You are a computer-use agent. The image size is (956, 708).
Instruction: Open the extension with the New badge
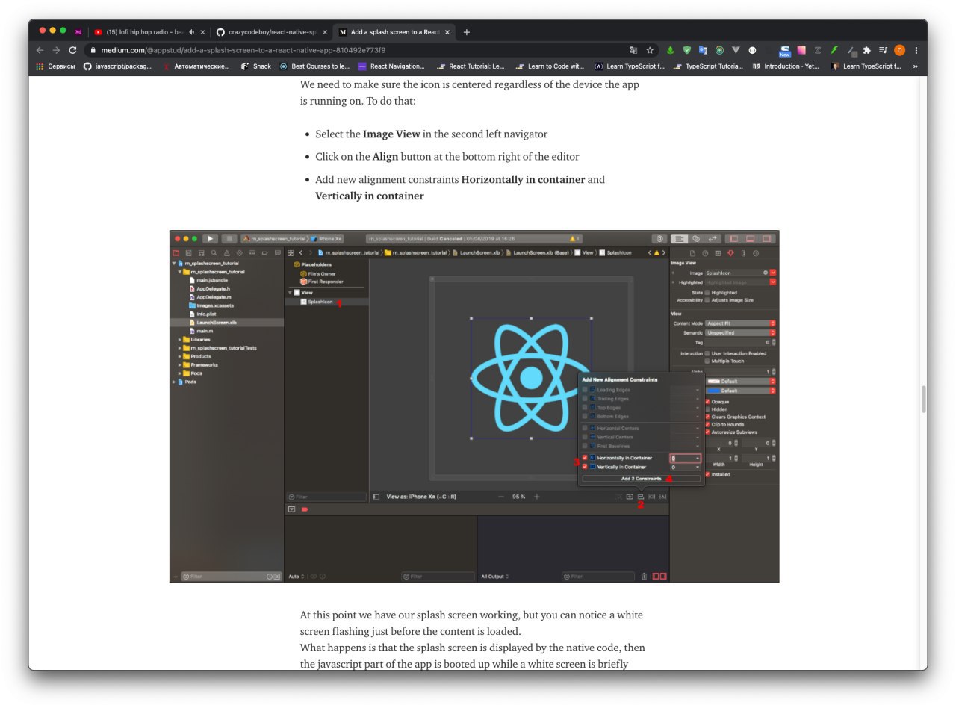point(785,51)
